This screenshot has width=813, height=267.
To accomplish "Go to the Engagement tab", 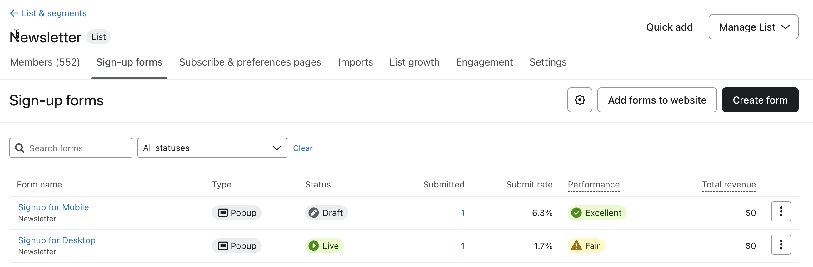I will click(484, 62).
